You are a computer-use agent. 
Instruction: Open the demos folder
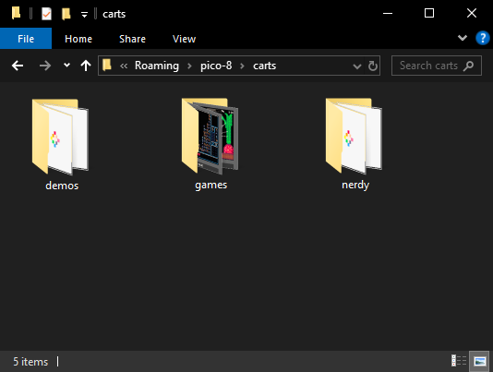click(61, 144)
